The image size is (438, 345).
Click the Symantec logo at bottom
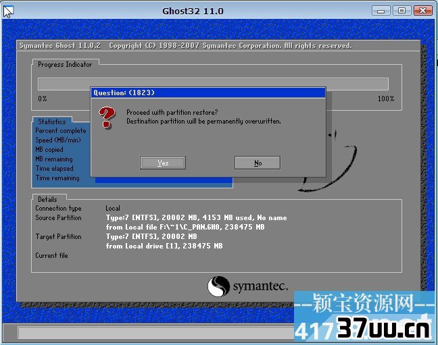(x=247, y=286)
